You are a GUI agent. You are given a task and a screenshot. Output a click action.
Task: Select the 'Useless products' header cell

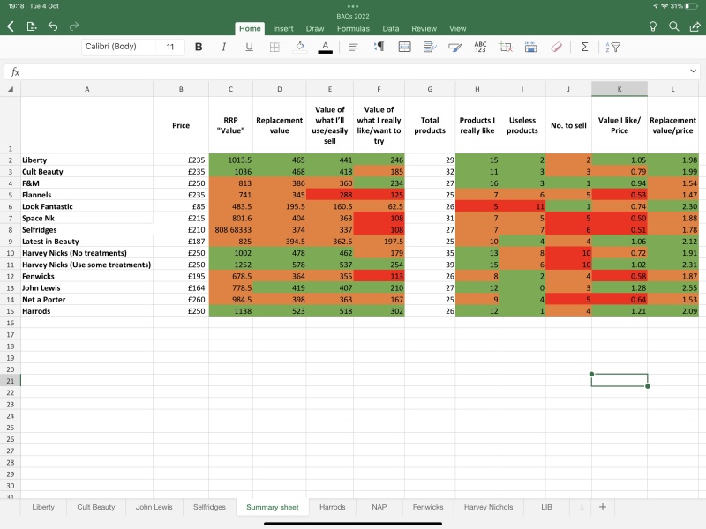[522, 125]
